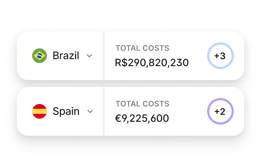This screenshot has width=261, height=167.
Task: Expand the Brazil country dropdown chevron
Action: coord(90,56)
